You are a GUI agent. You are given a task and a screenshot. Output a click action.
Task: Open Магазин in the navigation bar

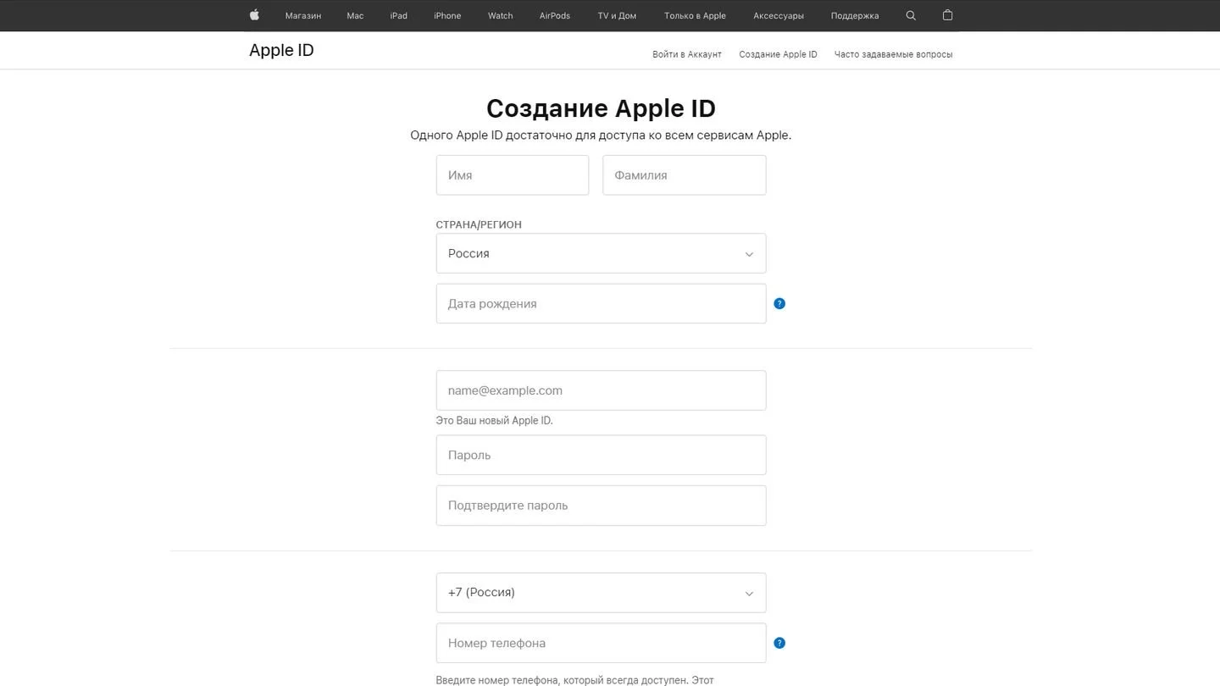pyautogui.click(x=303, y=15)
